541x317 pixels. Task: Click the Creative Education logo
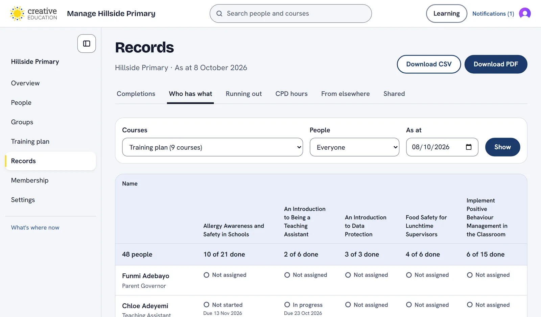tap(33, 14)
